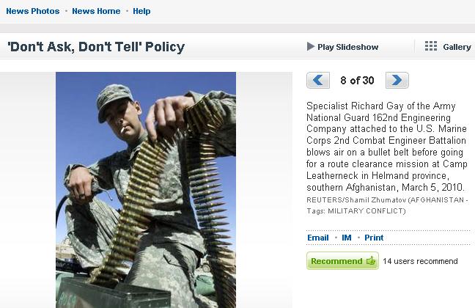Click the thumbs-up icon on Recommend

tap(370, 261)
